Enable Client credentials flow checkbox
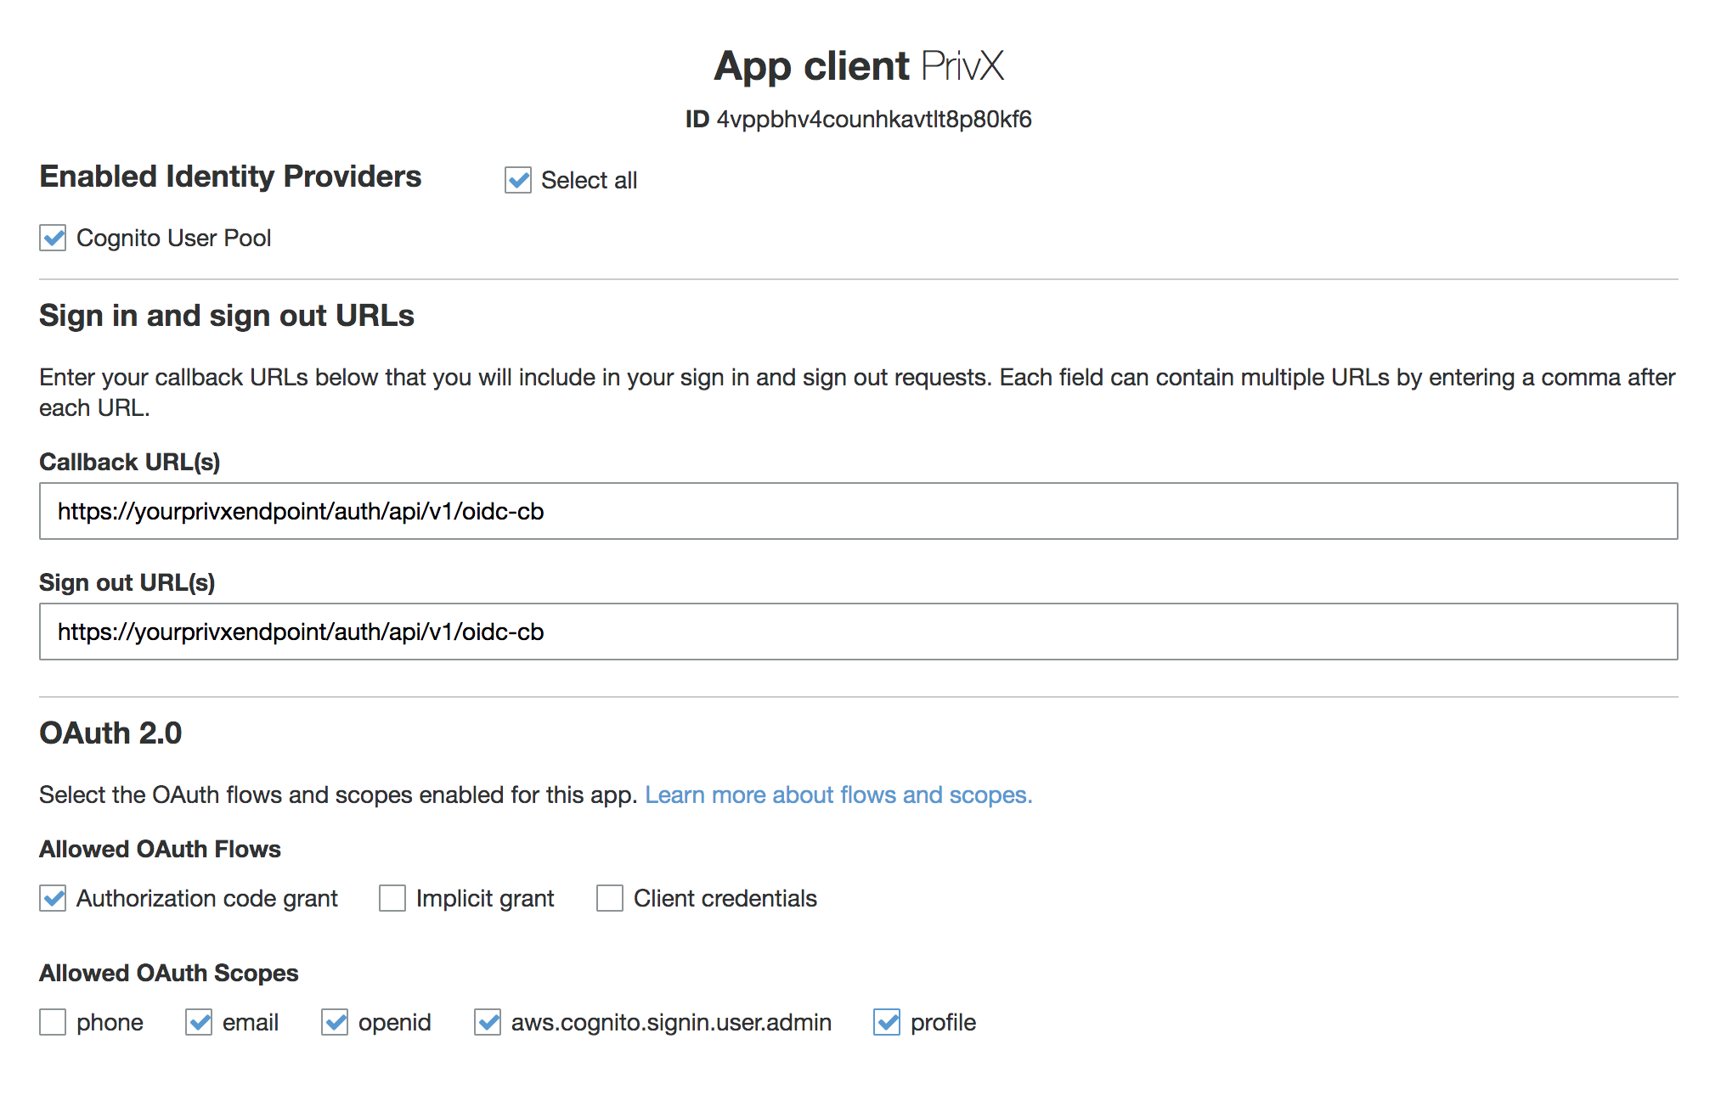This screenshot has width=1721, height=1095. click(x=609, y=898)
